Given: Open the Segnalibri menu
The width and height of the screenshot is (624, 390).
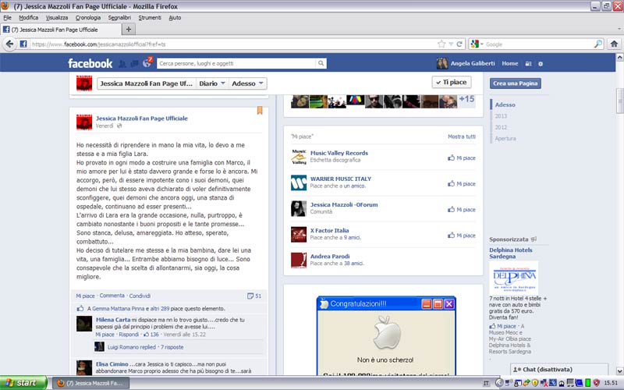Looking at the screenshot, I should (120, 17).
